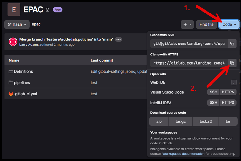Click the Larry Adams author name
Image resolution: width=241 pixels, height=161 pixels.
coord(29,45)
